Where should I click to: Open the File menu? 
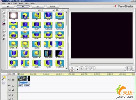pos(4,4)
